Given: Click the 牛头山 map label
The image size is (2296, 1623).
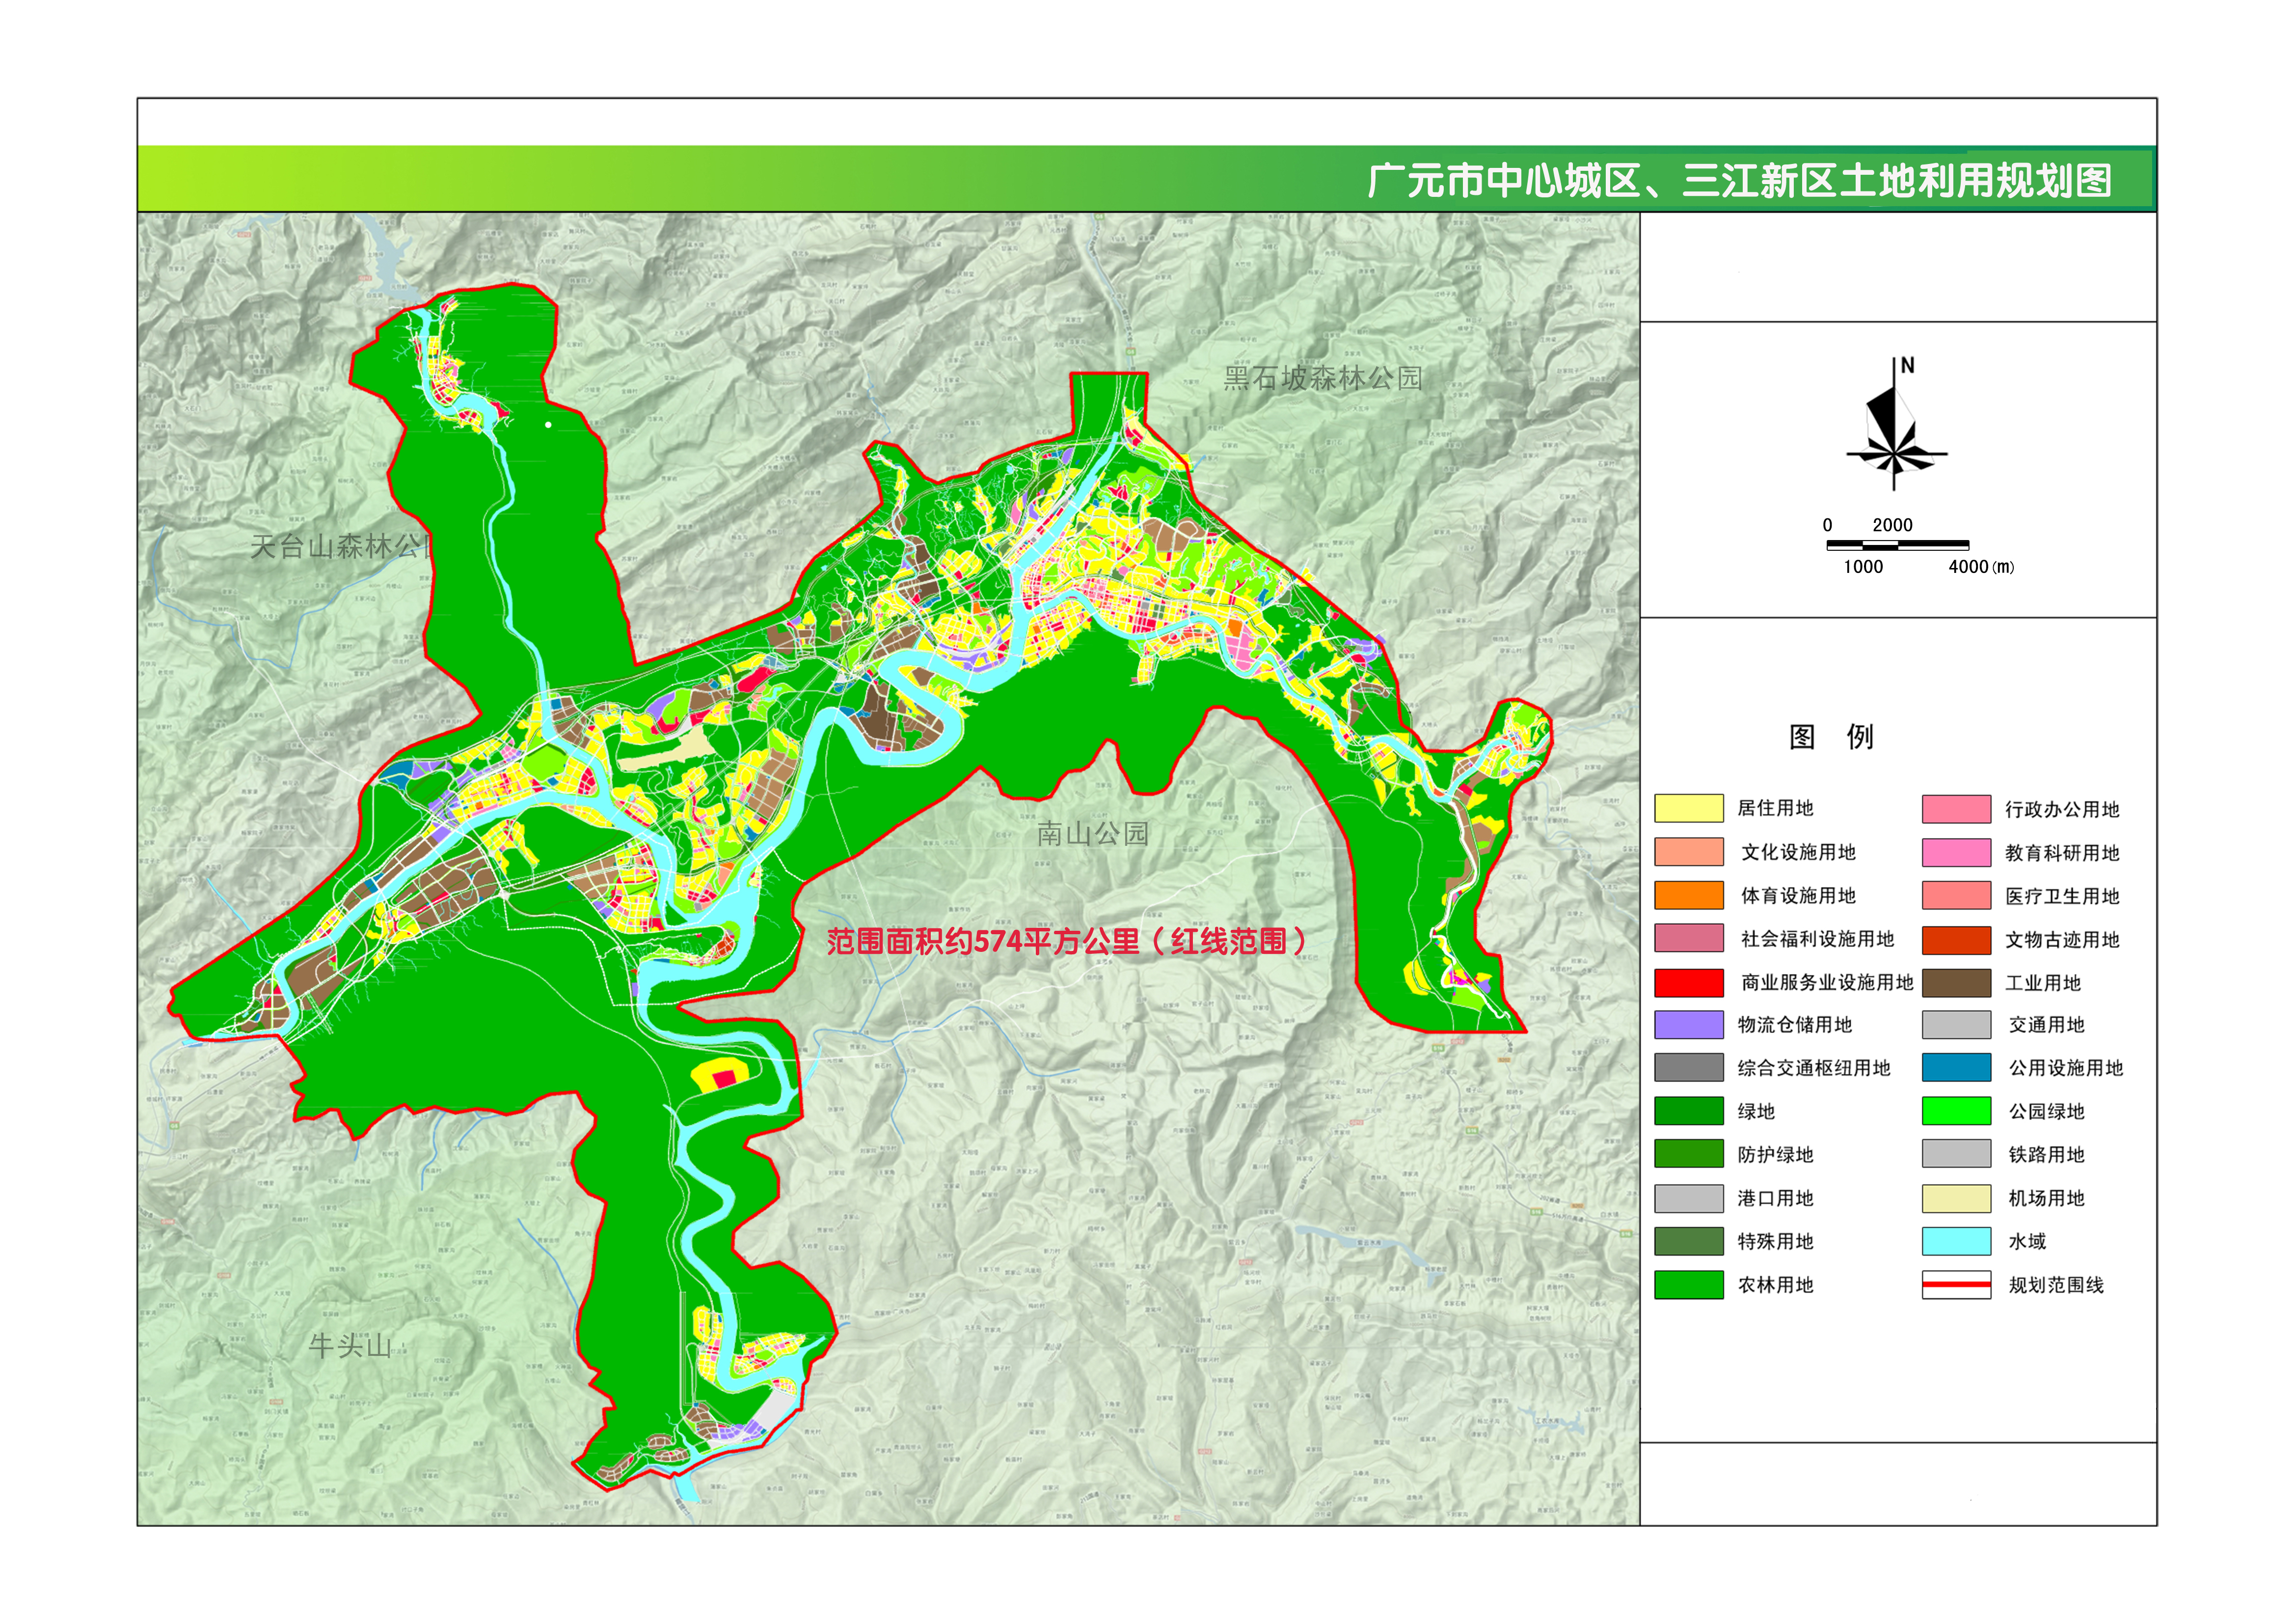Looking at the screenshot, I should (349, 1346).
